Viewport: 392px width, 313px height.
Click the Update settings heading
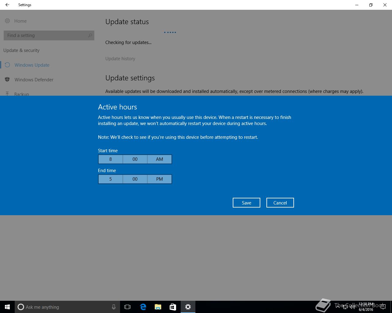130,78
